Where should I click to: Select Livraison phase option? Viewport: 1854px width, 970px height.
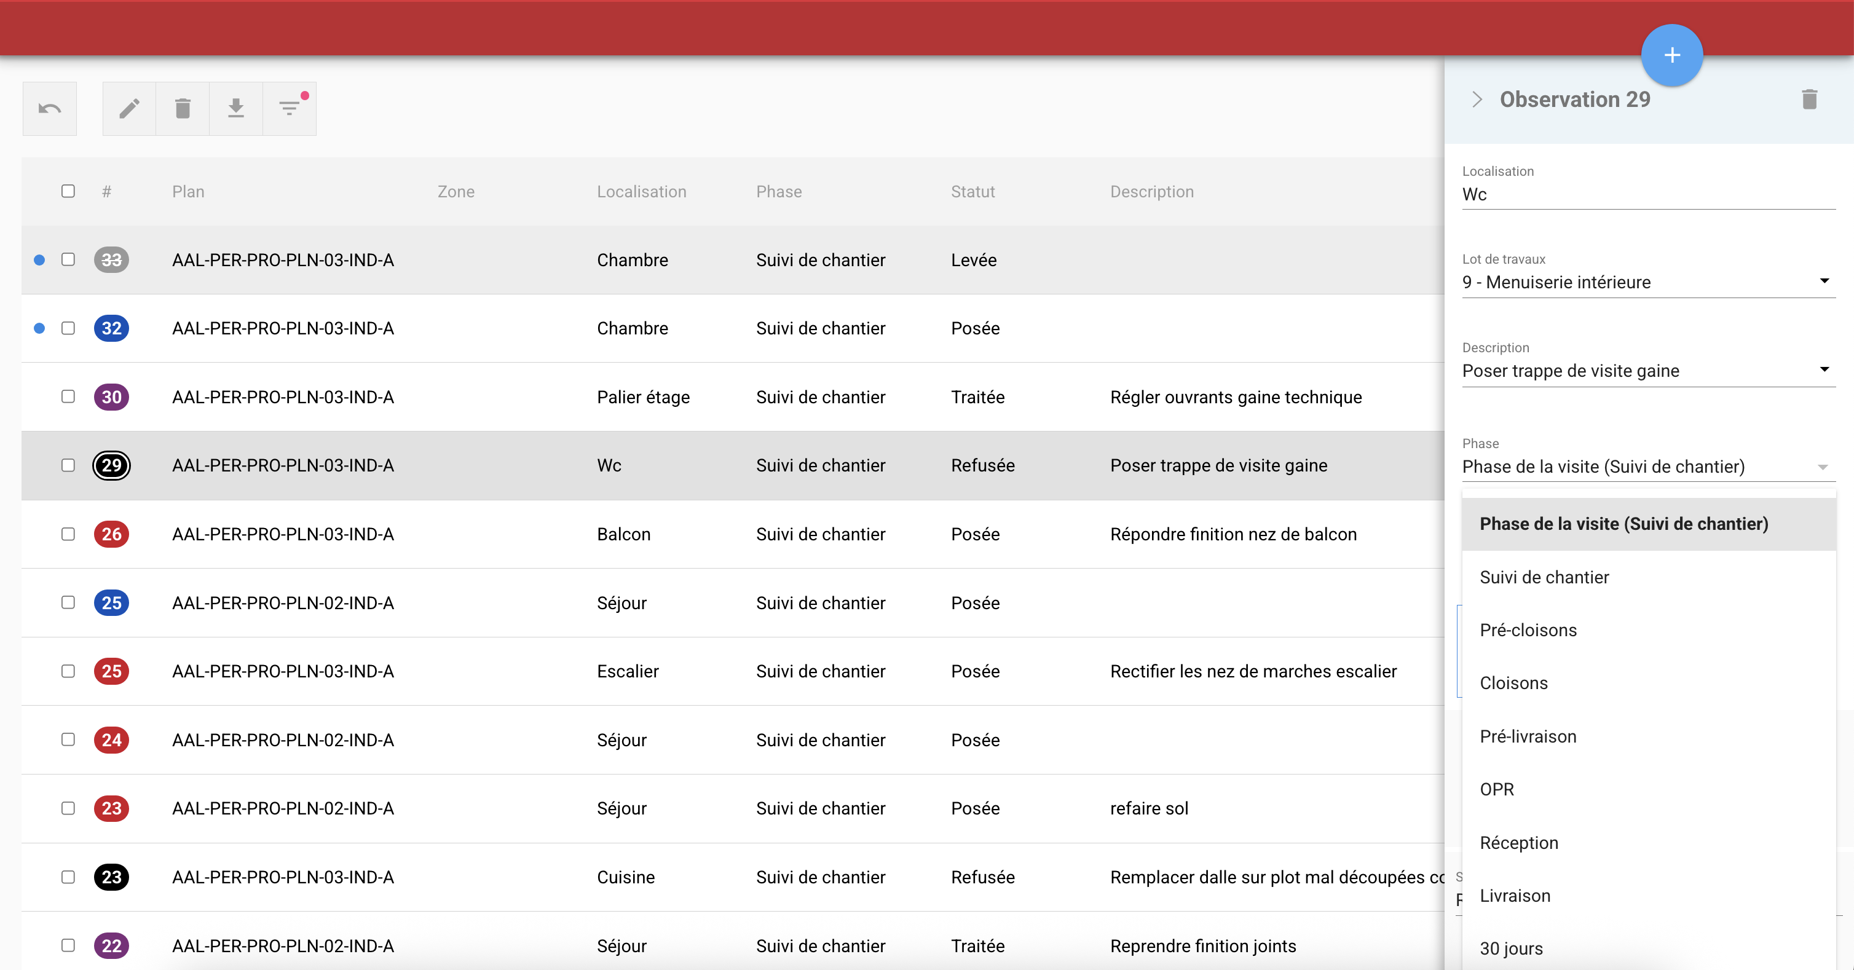tap(1515, 896)
